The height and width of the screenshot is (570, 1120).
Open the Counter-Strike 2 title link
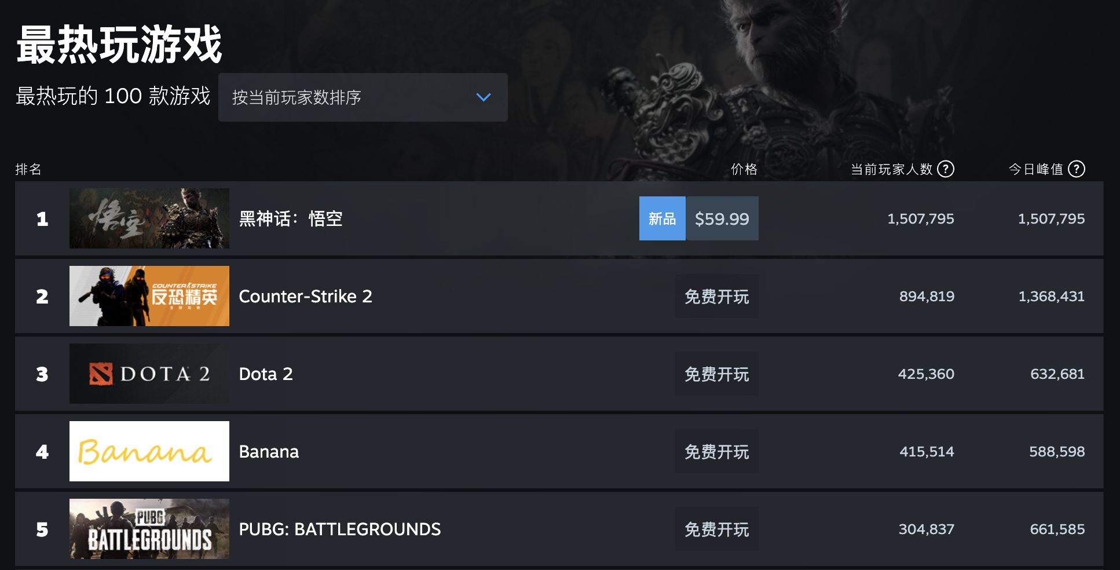[305, 297]
